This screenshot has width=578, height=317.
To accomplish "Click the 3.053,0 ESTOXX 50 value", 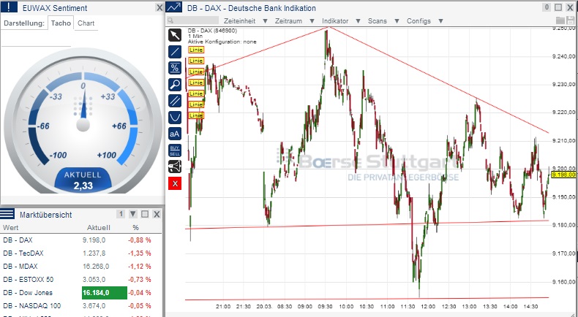I will (x=94, y=280).
